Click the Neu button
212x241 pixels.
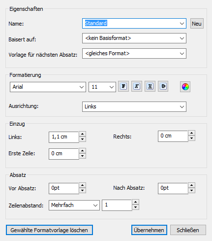tap(197, 24)
